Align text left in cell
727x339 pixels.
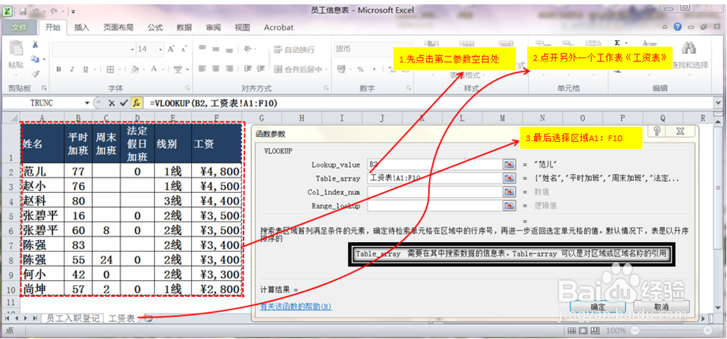202,69
